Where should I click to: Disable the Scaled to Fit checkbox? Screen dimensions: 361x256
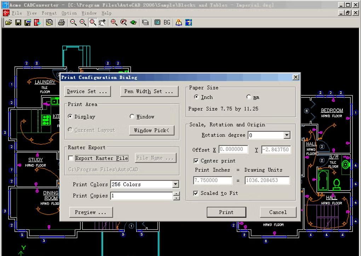pyautogui.click(x=196, y=193)
